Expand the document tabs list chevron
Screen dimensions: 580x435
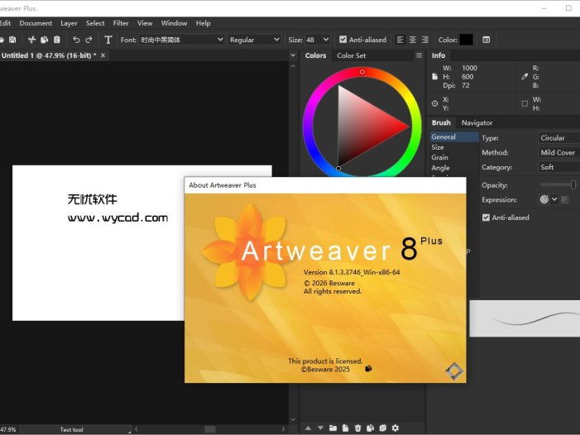pyautogui.click(x=293, y=55)
